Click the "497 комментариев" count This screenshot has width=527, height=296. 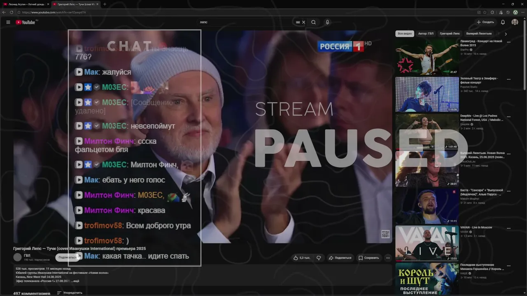pyautogui.click(x=32, y=293)
